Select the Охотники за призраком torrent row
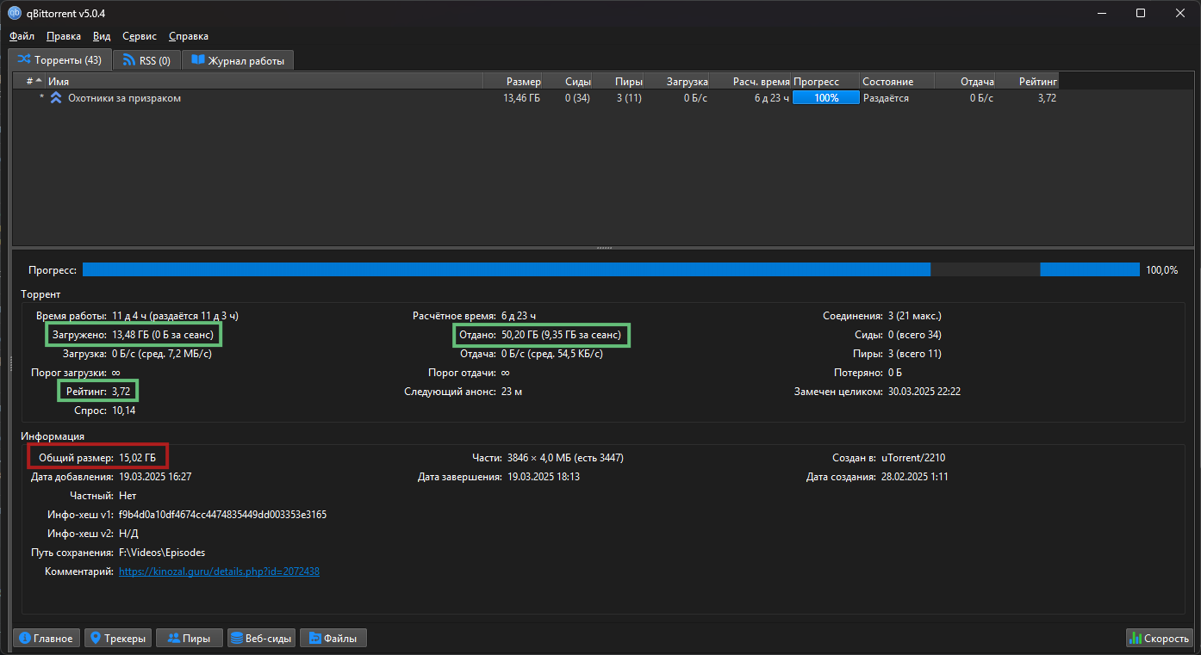This screenshot has height=655, width=1201. pos(258,98)
